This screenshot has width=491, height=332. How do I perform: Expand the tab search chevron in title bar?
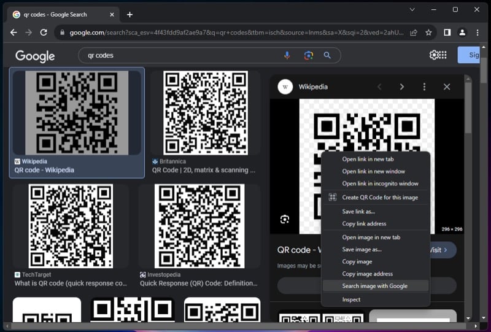412,9
